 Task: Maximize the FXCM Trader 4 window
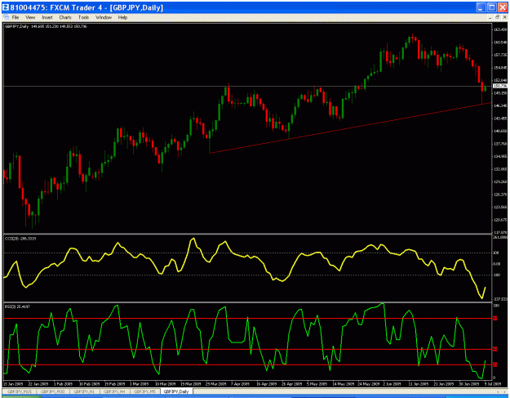(491, 7)
